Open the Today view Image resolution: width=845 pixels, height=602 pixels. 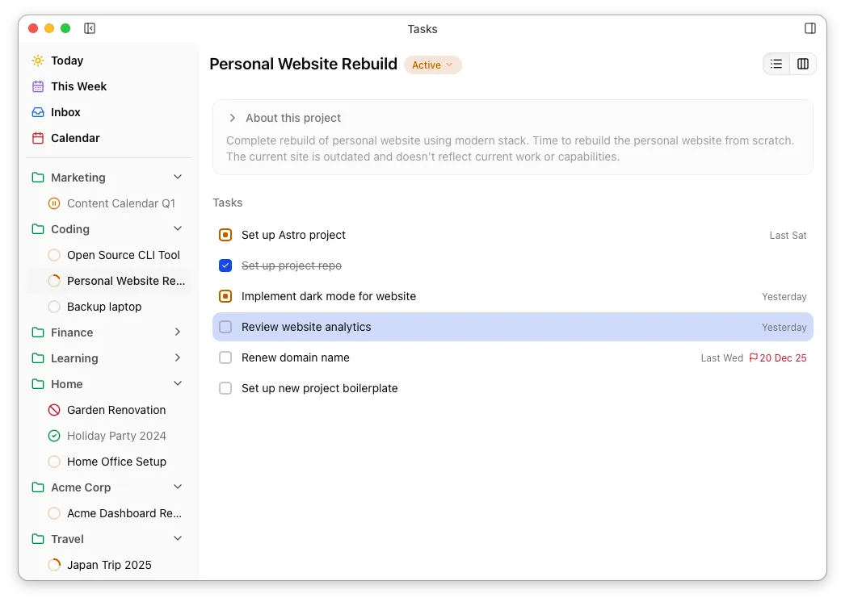pos(68,61)
